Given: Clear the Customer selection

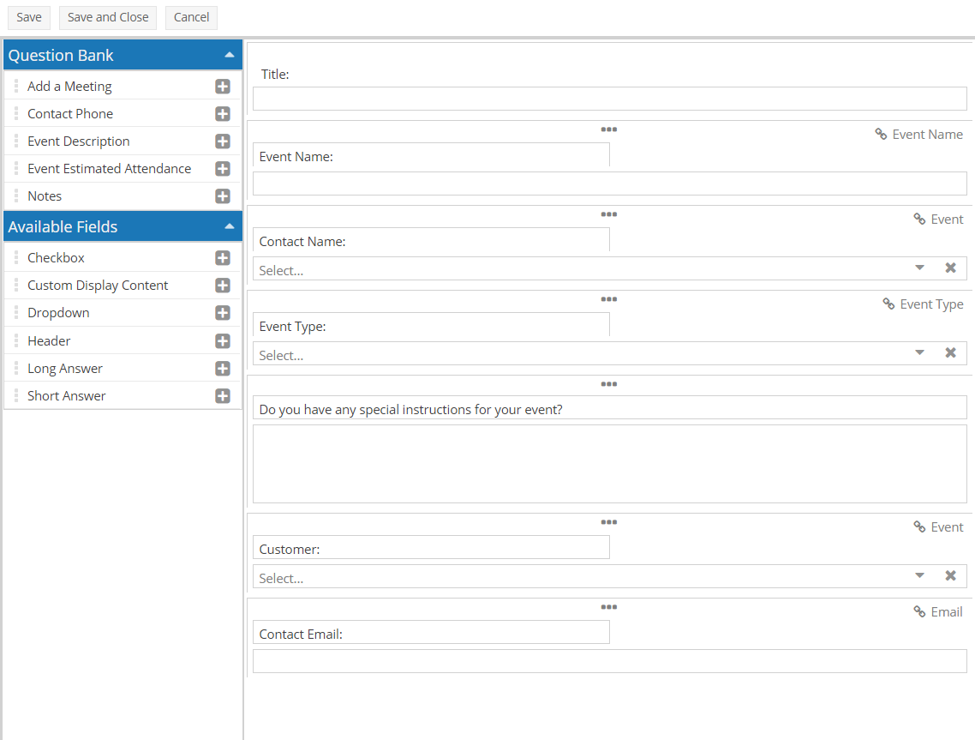Looking at the screenshot, I should pos(950,575).
